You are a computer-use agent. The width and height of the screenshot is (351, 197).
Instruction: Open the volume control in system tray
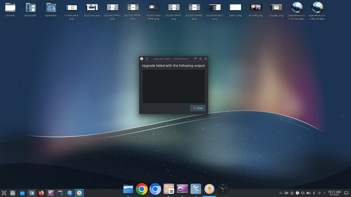pyautogui.click(x=302, y=193)
